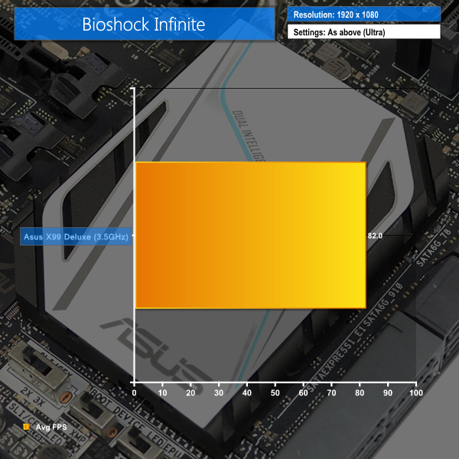Viewport: 459px width, 459px height.
Task: Click the 50 axis tick label
Action: point(275,393)
